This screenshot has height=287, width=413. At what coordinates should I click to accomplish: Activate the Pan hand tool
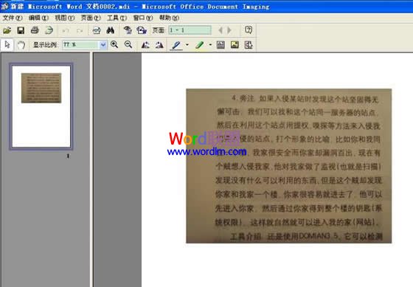(x=21, y=45)
